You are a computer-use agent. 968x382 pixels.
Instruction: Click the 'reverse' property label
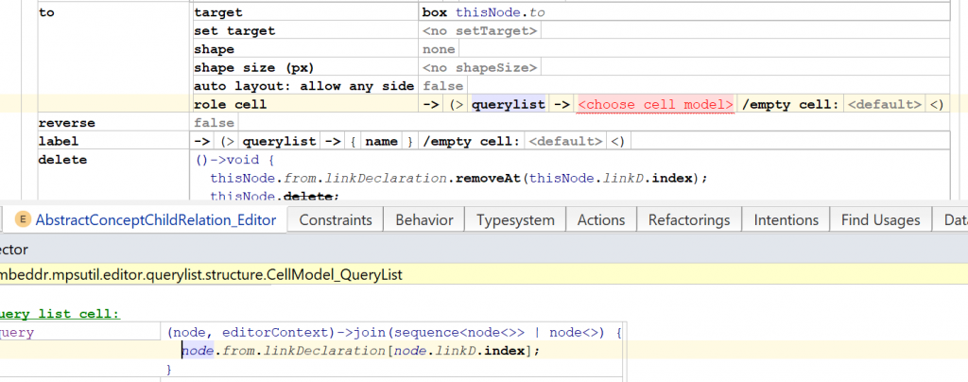tap(66, 123)
